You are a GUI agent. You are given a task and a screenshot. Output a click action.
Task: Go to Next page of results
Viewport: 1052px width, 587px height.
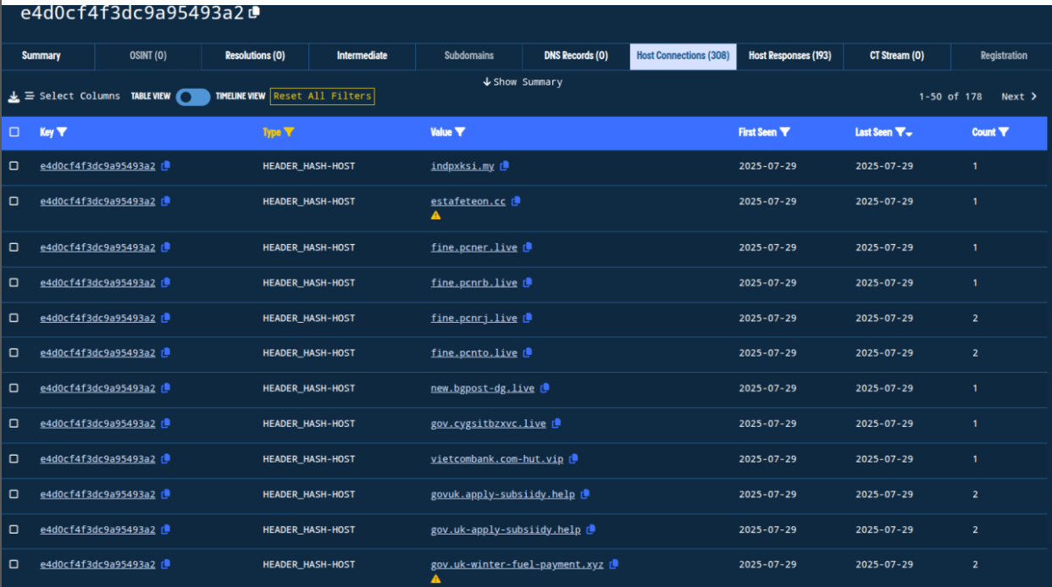click(x=1019, y=97)
